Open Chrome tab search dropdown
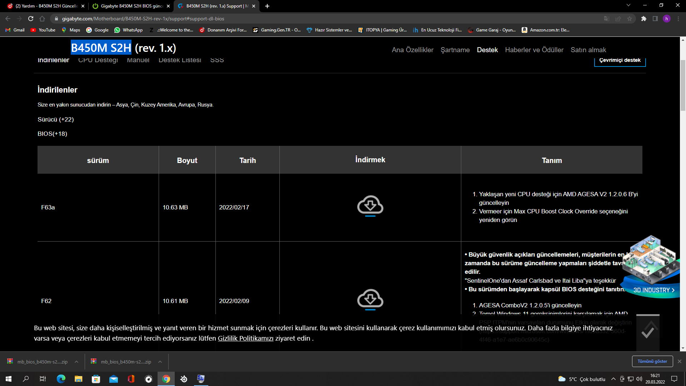 pos(628,5)
